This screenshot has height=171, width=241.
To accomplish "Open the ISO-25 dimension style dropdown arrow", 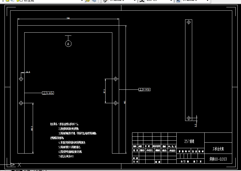I will [x=171, y=1].
